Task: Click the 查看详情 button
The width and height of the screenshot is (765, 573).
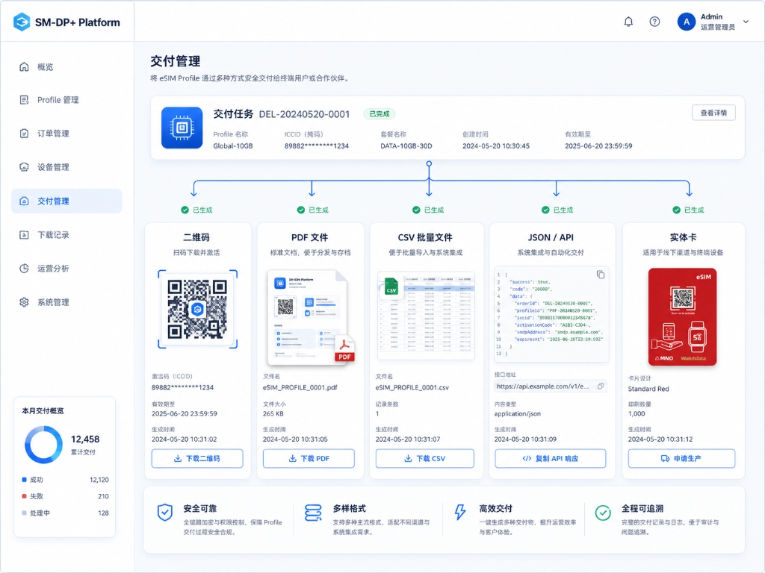Action: 713,113
